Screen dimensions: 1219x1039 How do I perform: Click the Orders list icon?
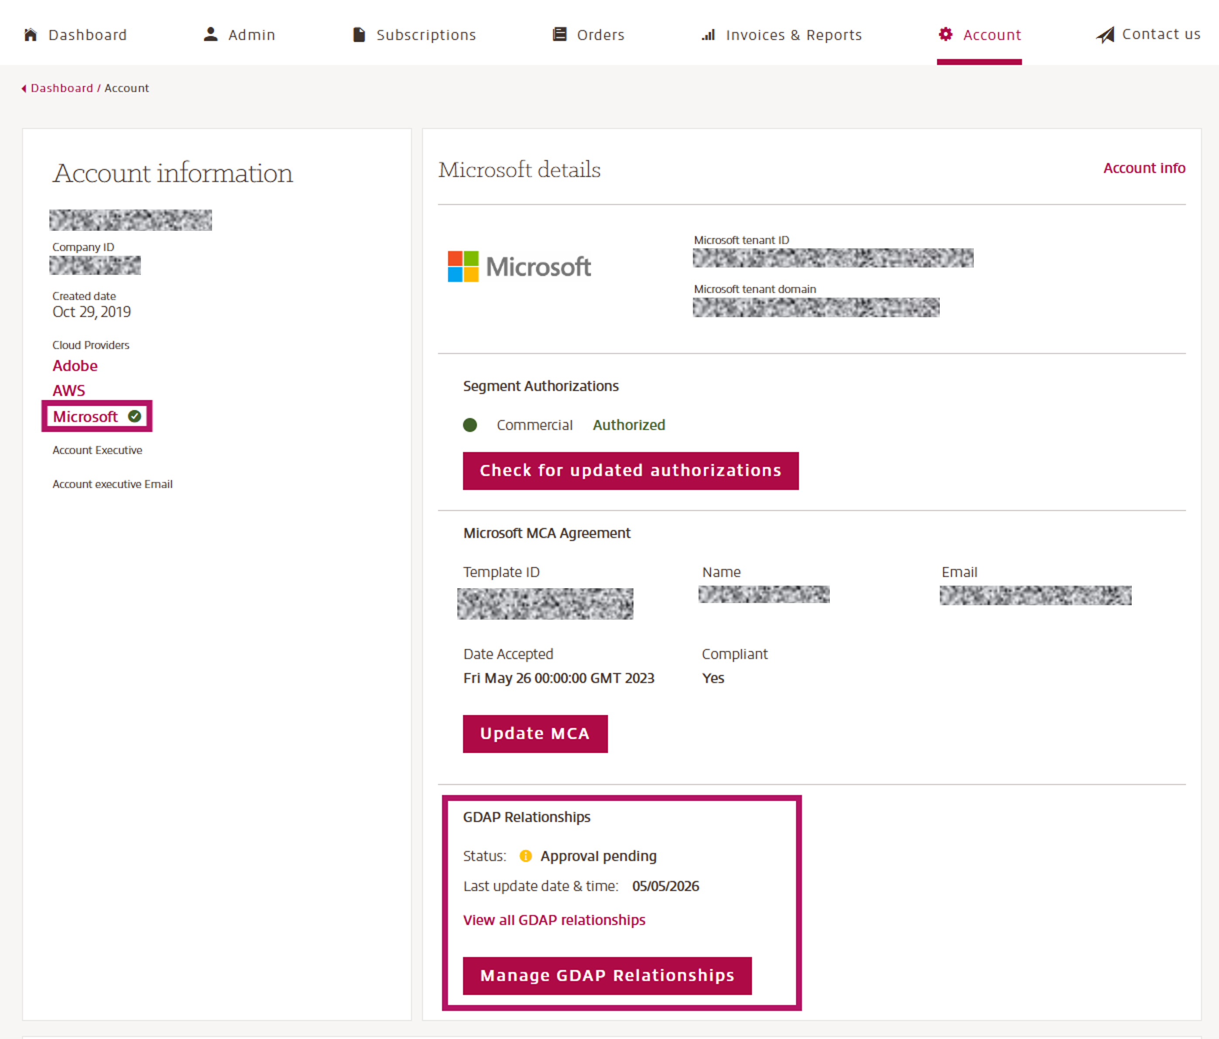click(x=559, y=34)
